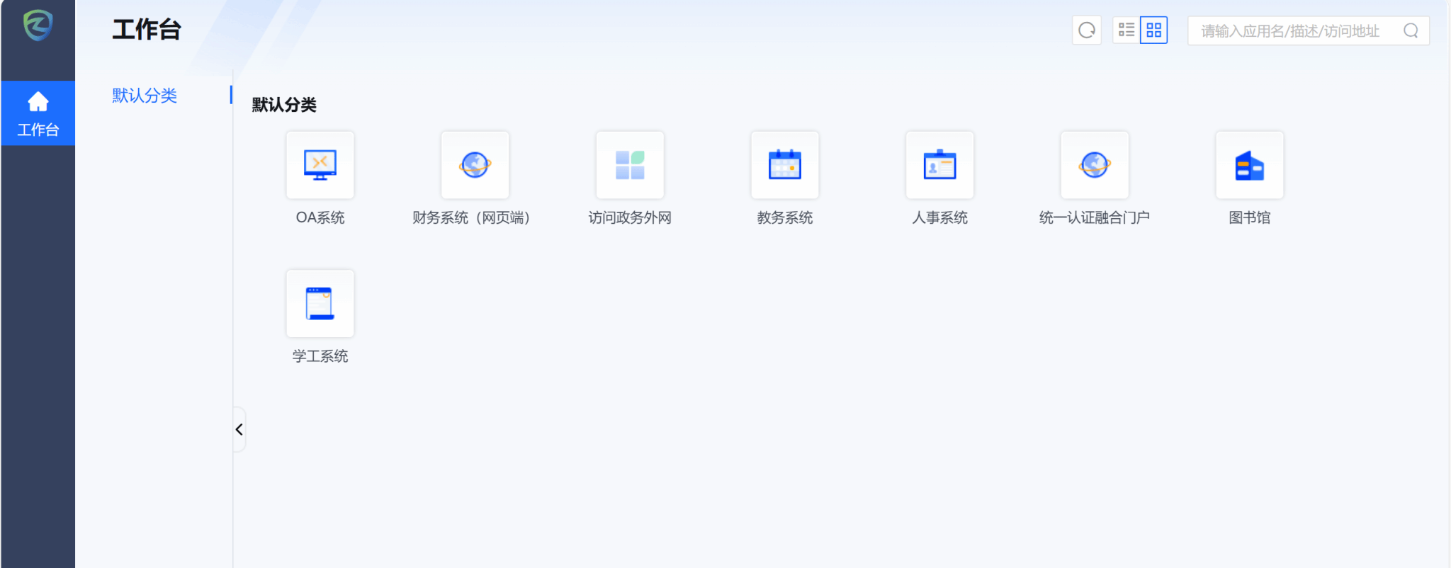Click the application search input field
Viewport: 1451px width, 568px height.
pos(1297,31)
